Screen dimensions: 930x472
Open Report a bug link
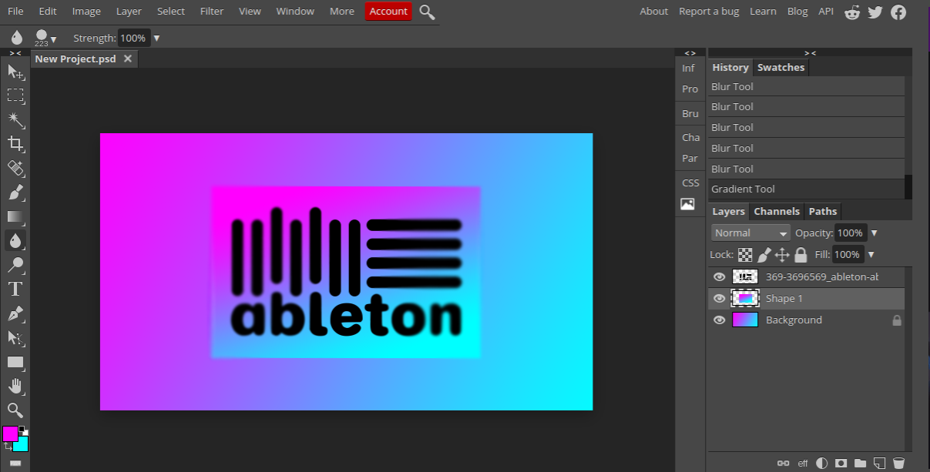709,11
